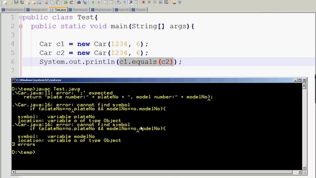
Task: Toggle the indent guide icon
Action: pyautogui.click(x=131, y=2)
